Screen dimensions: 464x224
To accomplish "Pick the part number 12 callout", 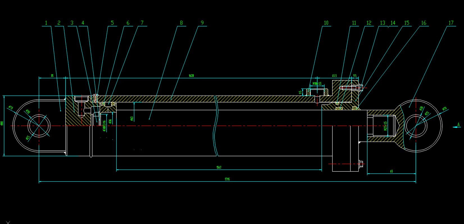I will pos(369,23).
